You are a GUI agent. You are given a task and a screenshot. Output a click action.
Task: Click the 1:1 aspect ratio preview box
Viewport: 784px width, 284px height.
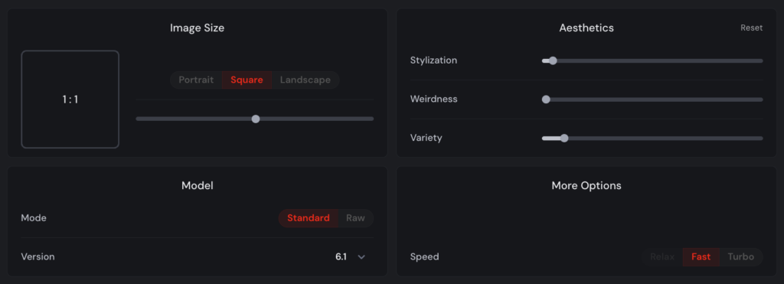point(70,100)
